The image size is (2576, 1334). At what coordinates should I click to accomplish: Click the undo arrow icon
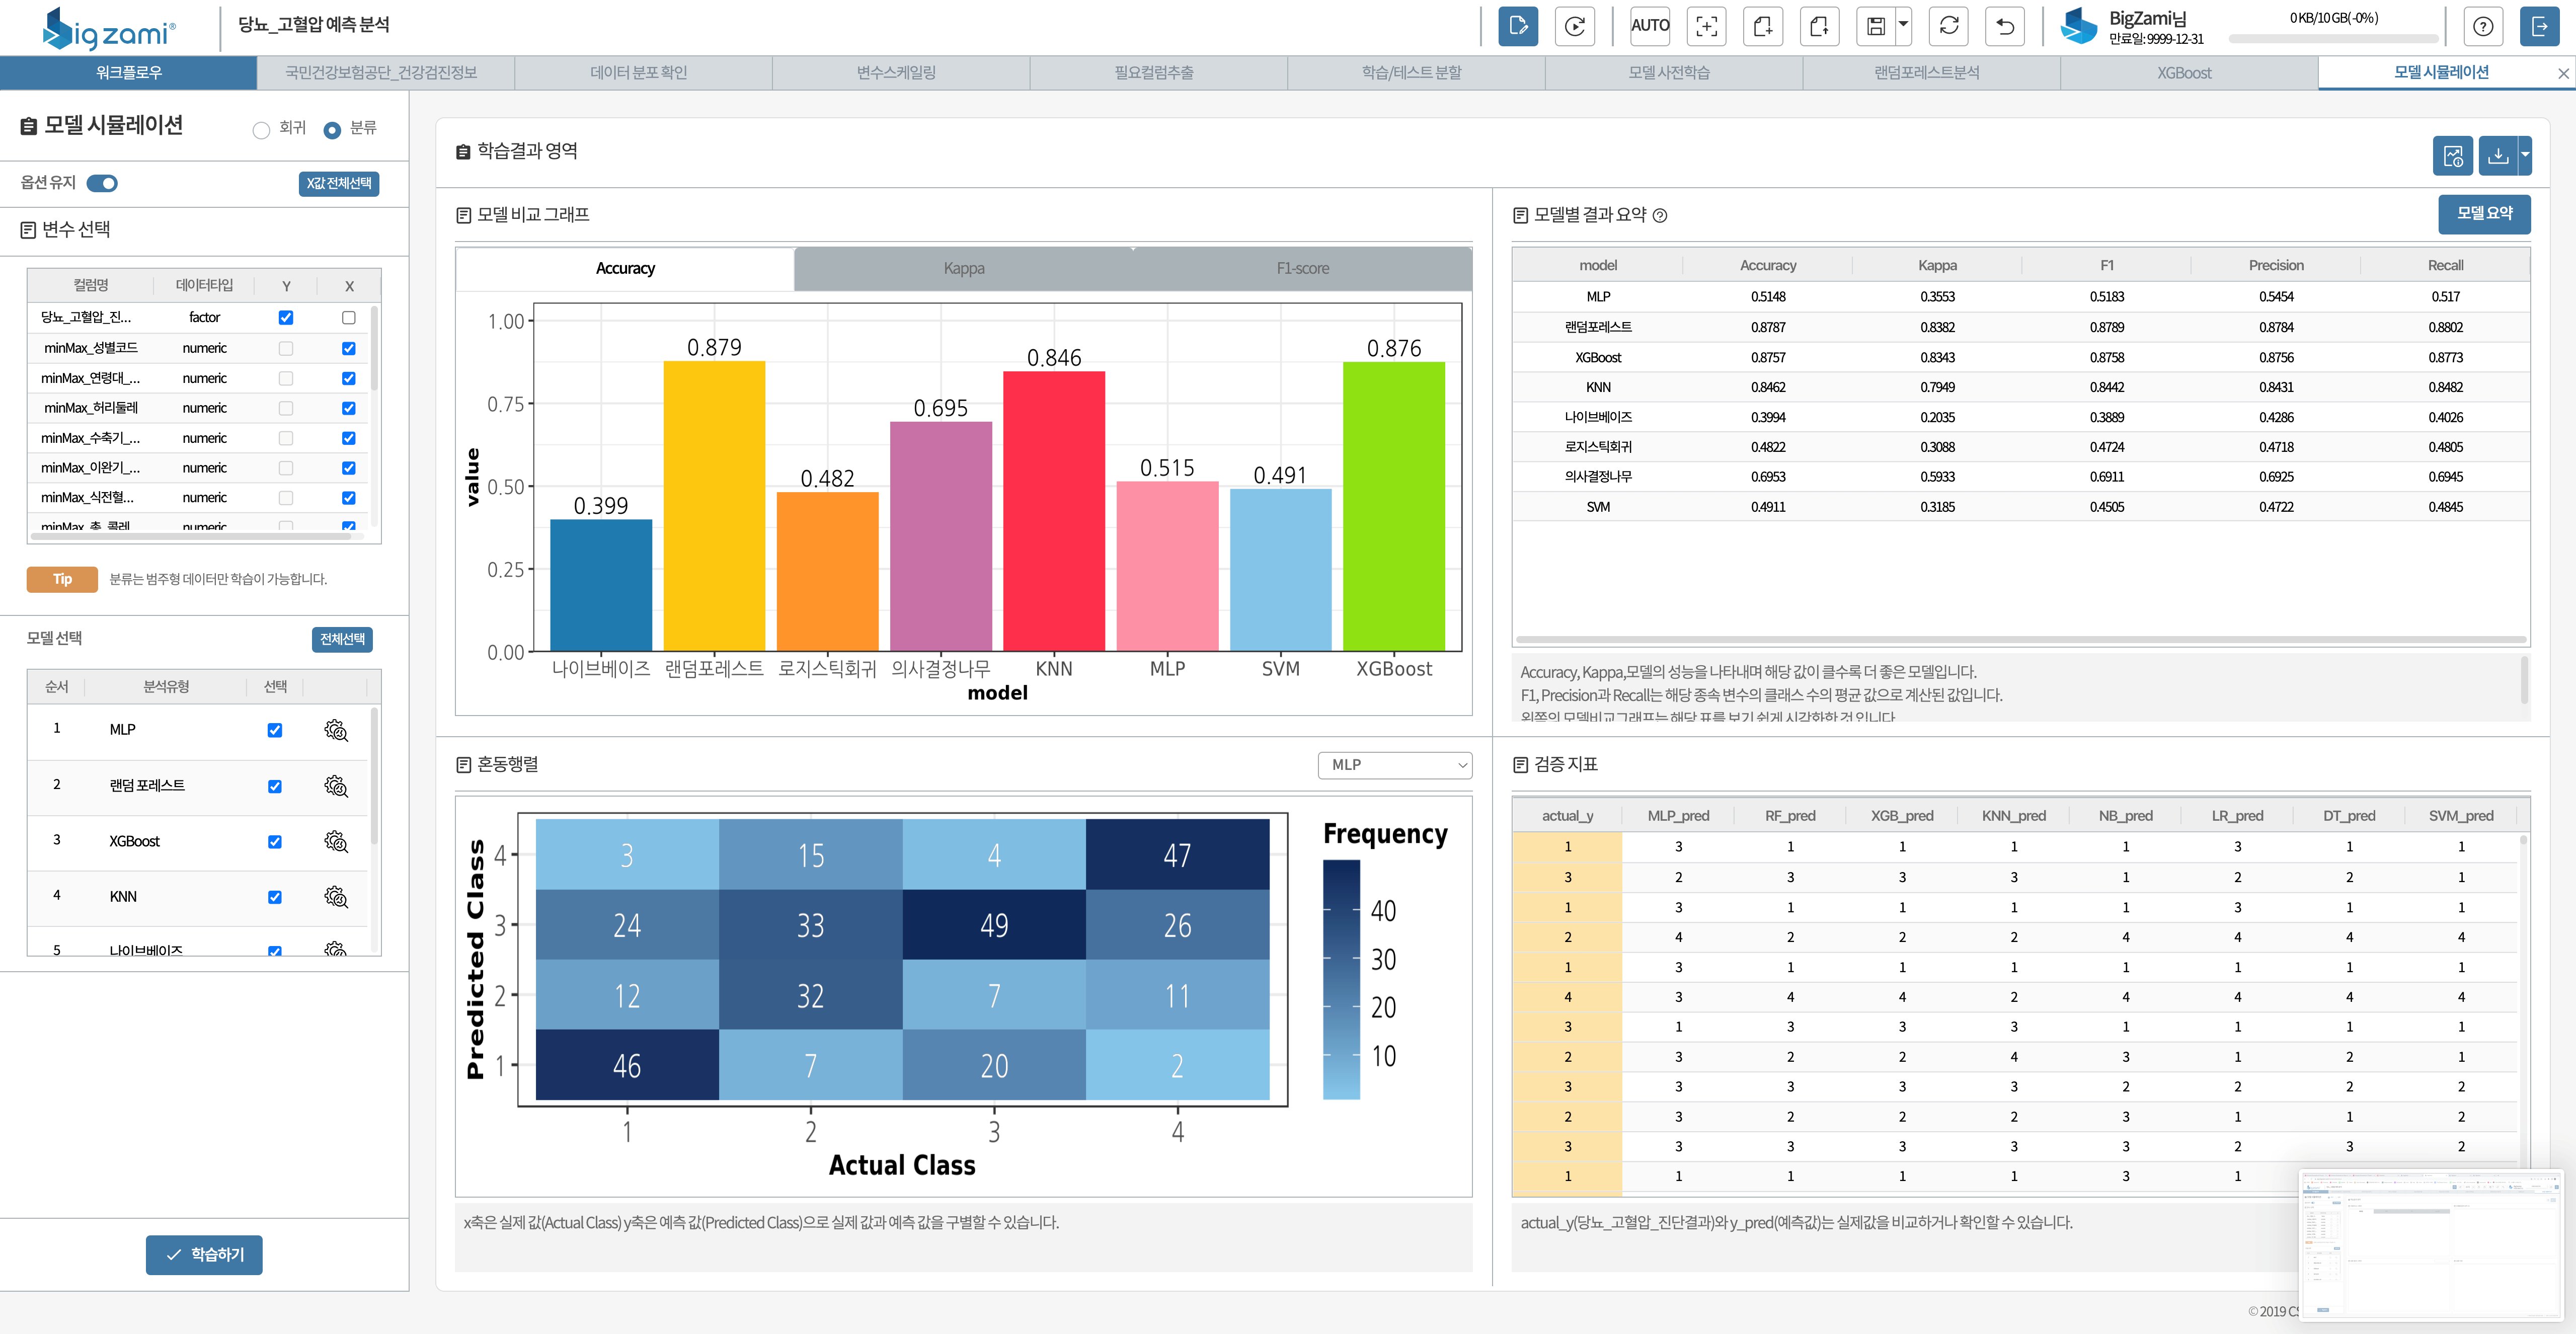click(2005, 26)
